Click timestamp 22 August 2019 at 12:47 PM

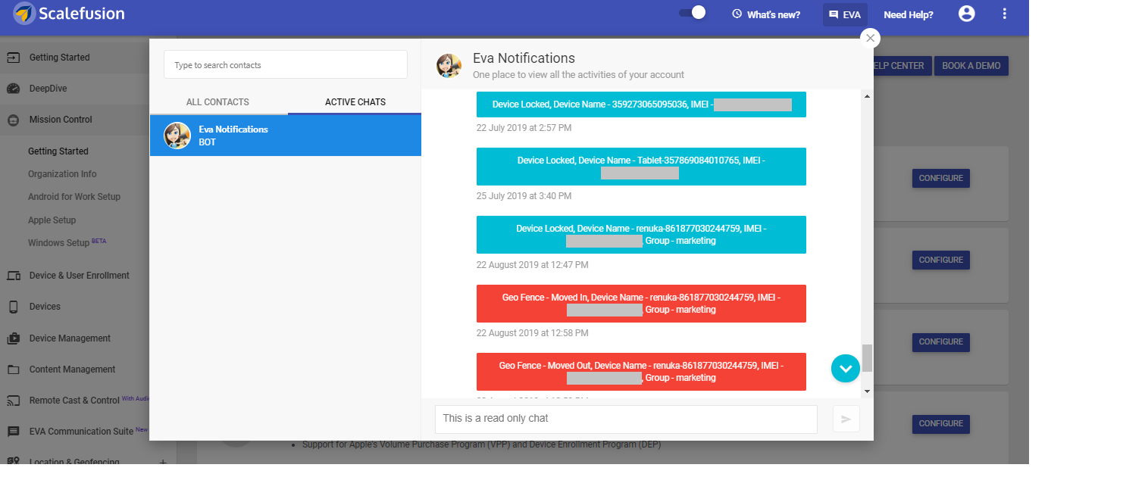(533, 265)
